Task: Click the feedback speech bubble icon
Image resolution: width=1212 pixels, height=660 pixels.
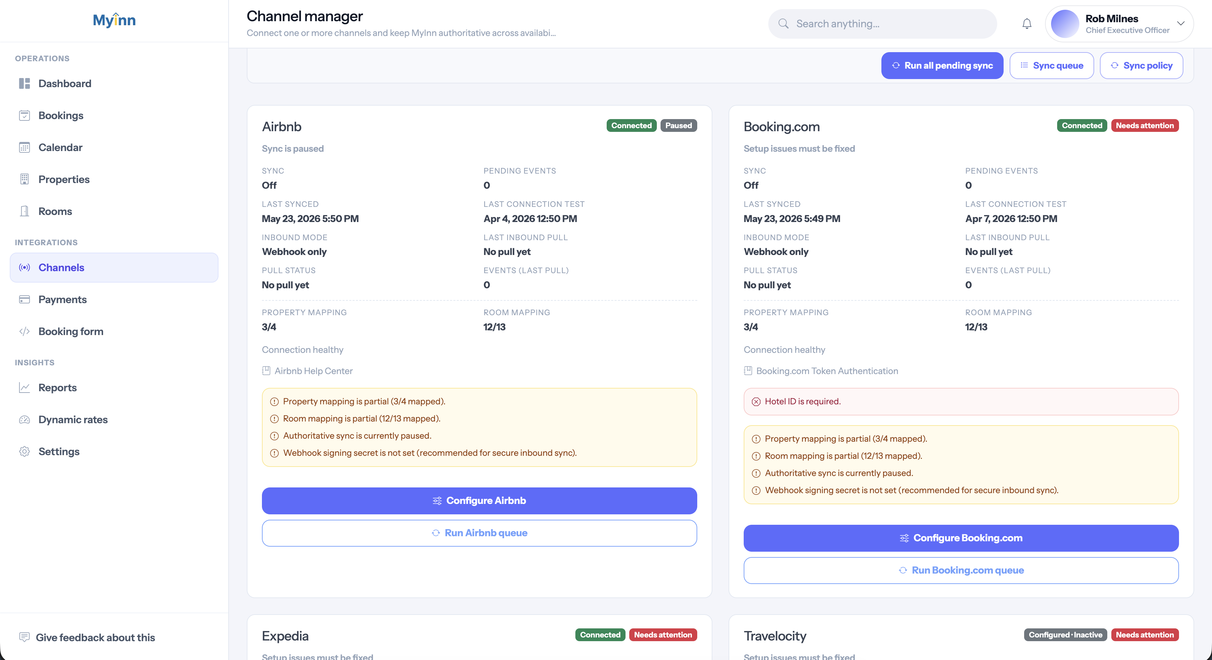Action: pos(25,637)
